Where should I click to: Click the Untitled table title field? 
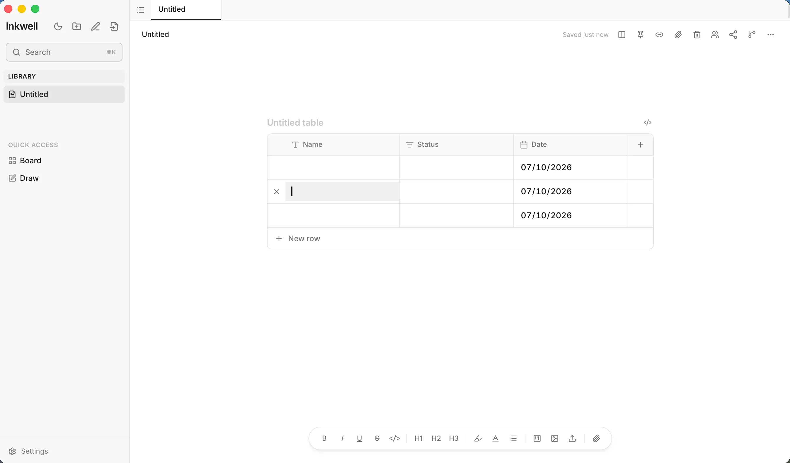(x=295, y=122)
